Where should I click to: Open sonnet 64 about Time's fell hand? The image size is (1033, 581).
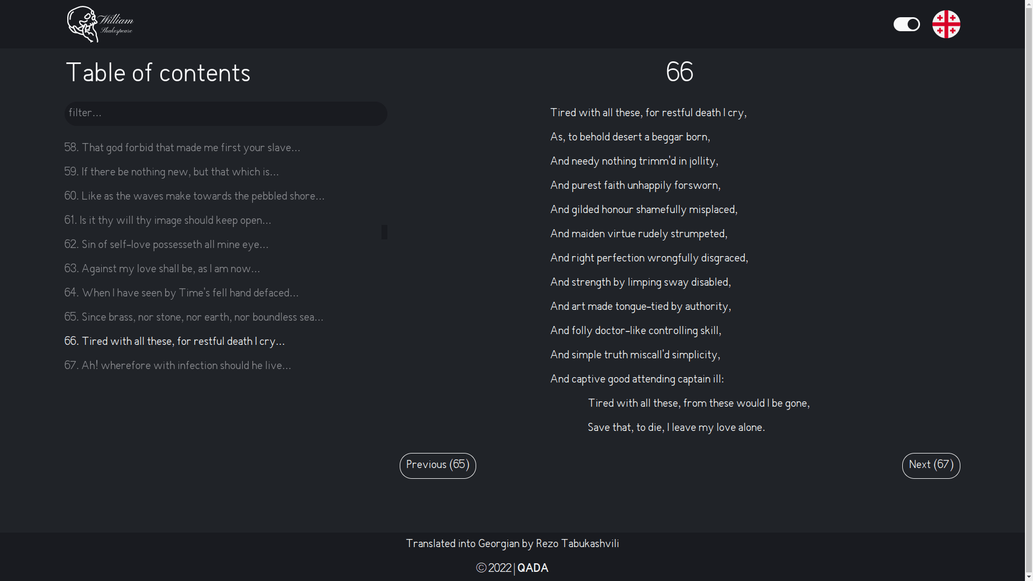(x=181, y=293)
